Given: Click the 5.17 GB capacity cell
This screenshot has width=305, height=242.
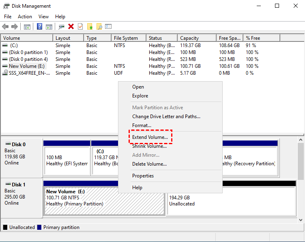Looking at the screenshot, I should [188, 73].
